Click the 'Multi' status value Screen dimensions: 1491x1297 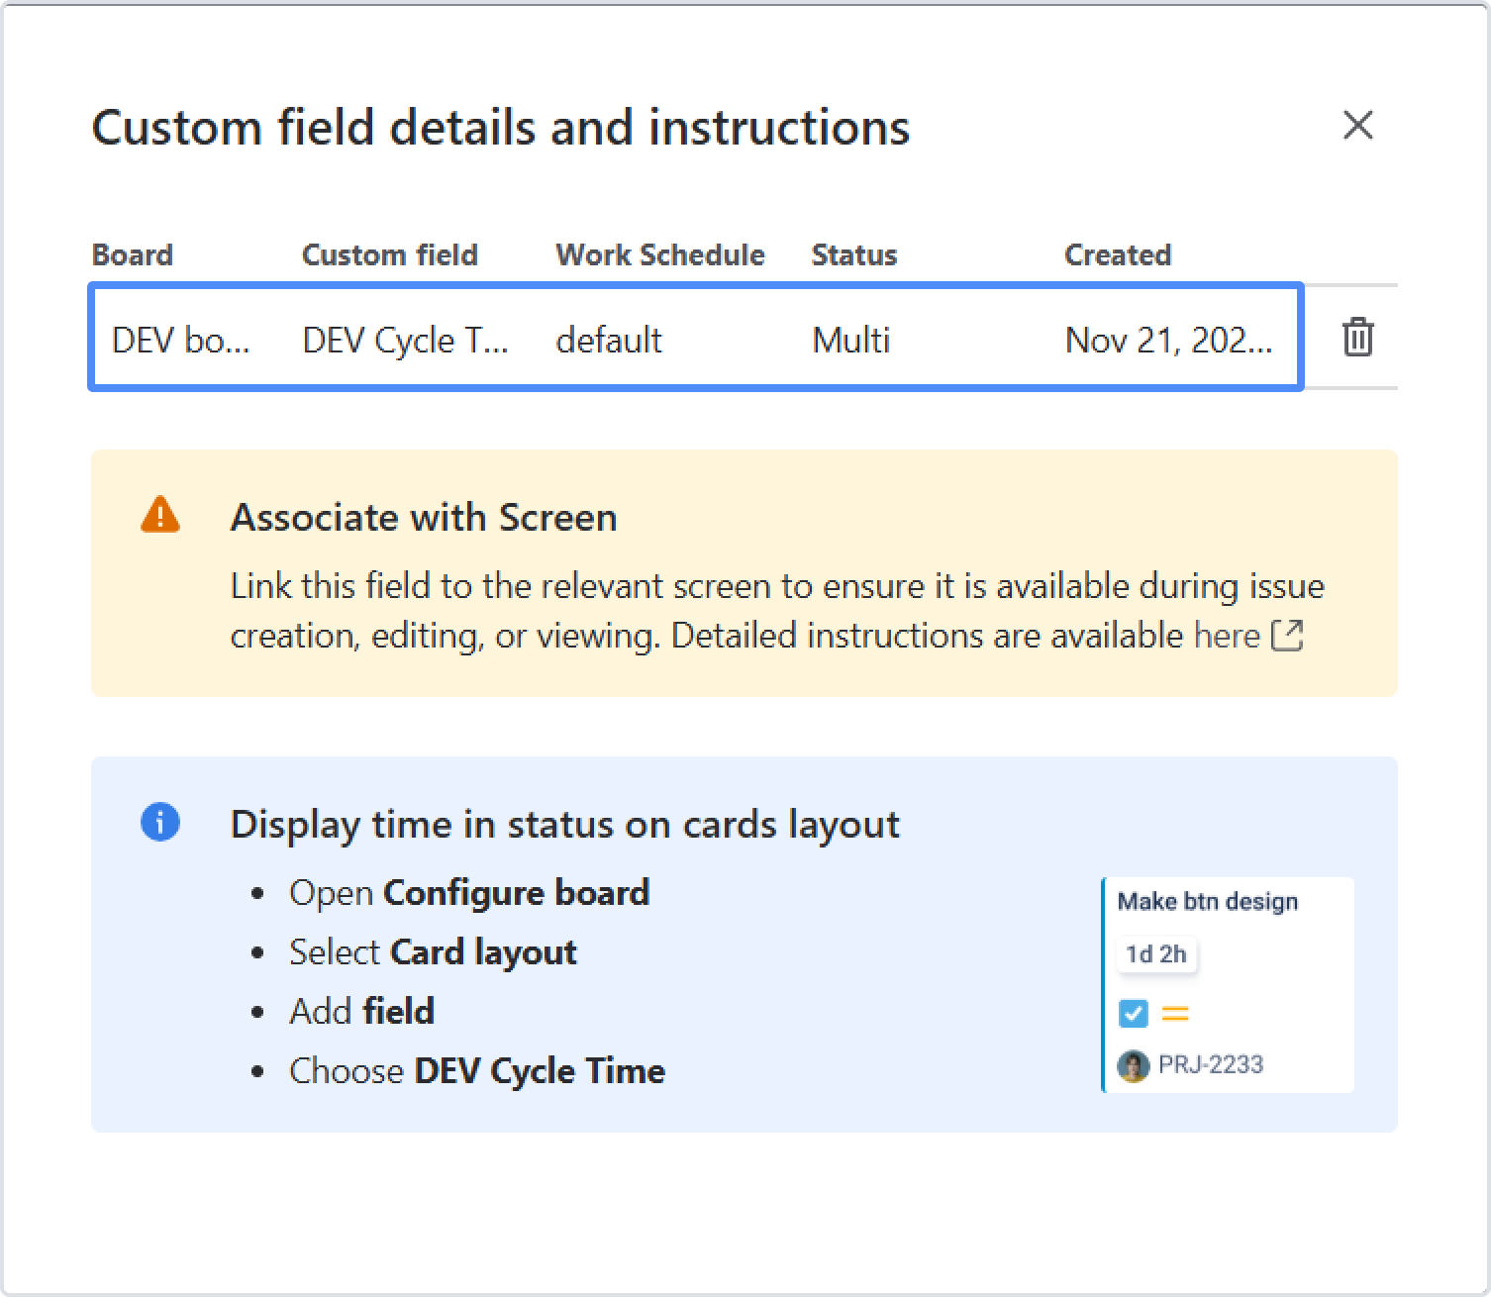[x=851, y=341]
